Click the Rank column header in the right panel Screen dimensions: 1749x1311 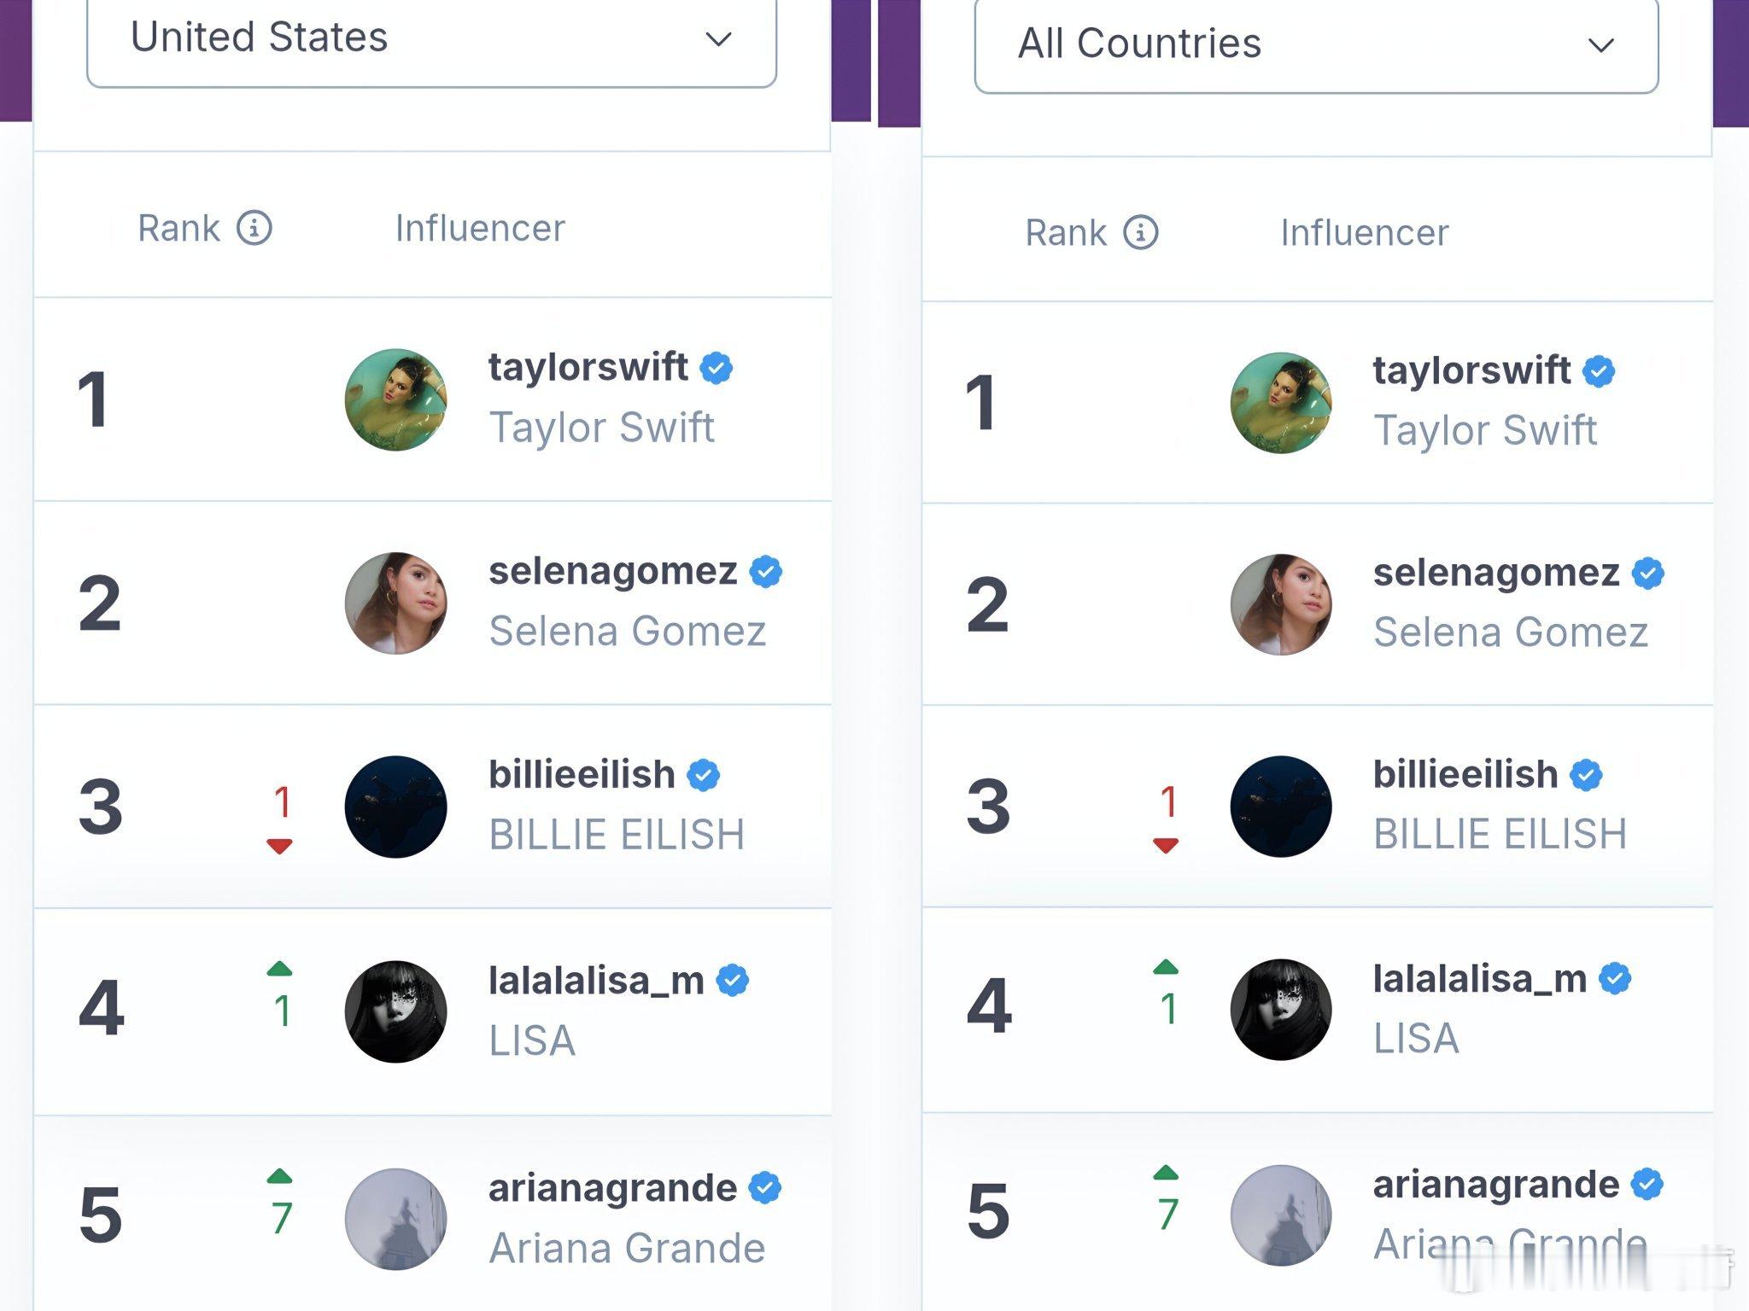[x=1066, y=233]
